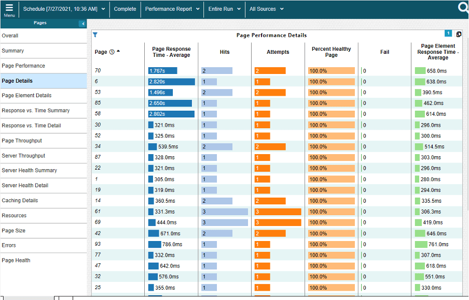Viewport: 469px width, 300px height.
Task: Click the Complete status label
Action: [x=125, y=9]
